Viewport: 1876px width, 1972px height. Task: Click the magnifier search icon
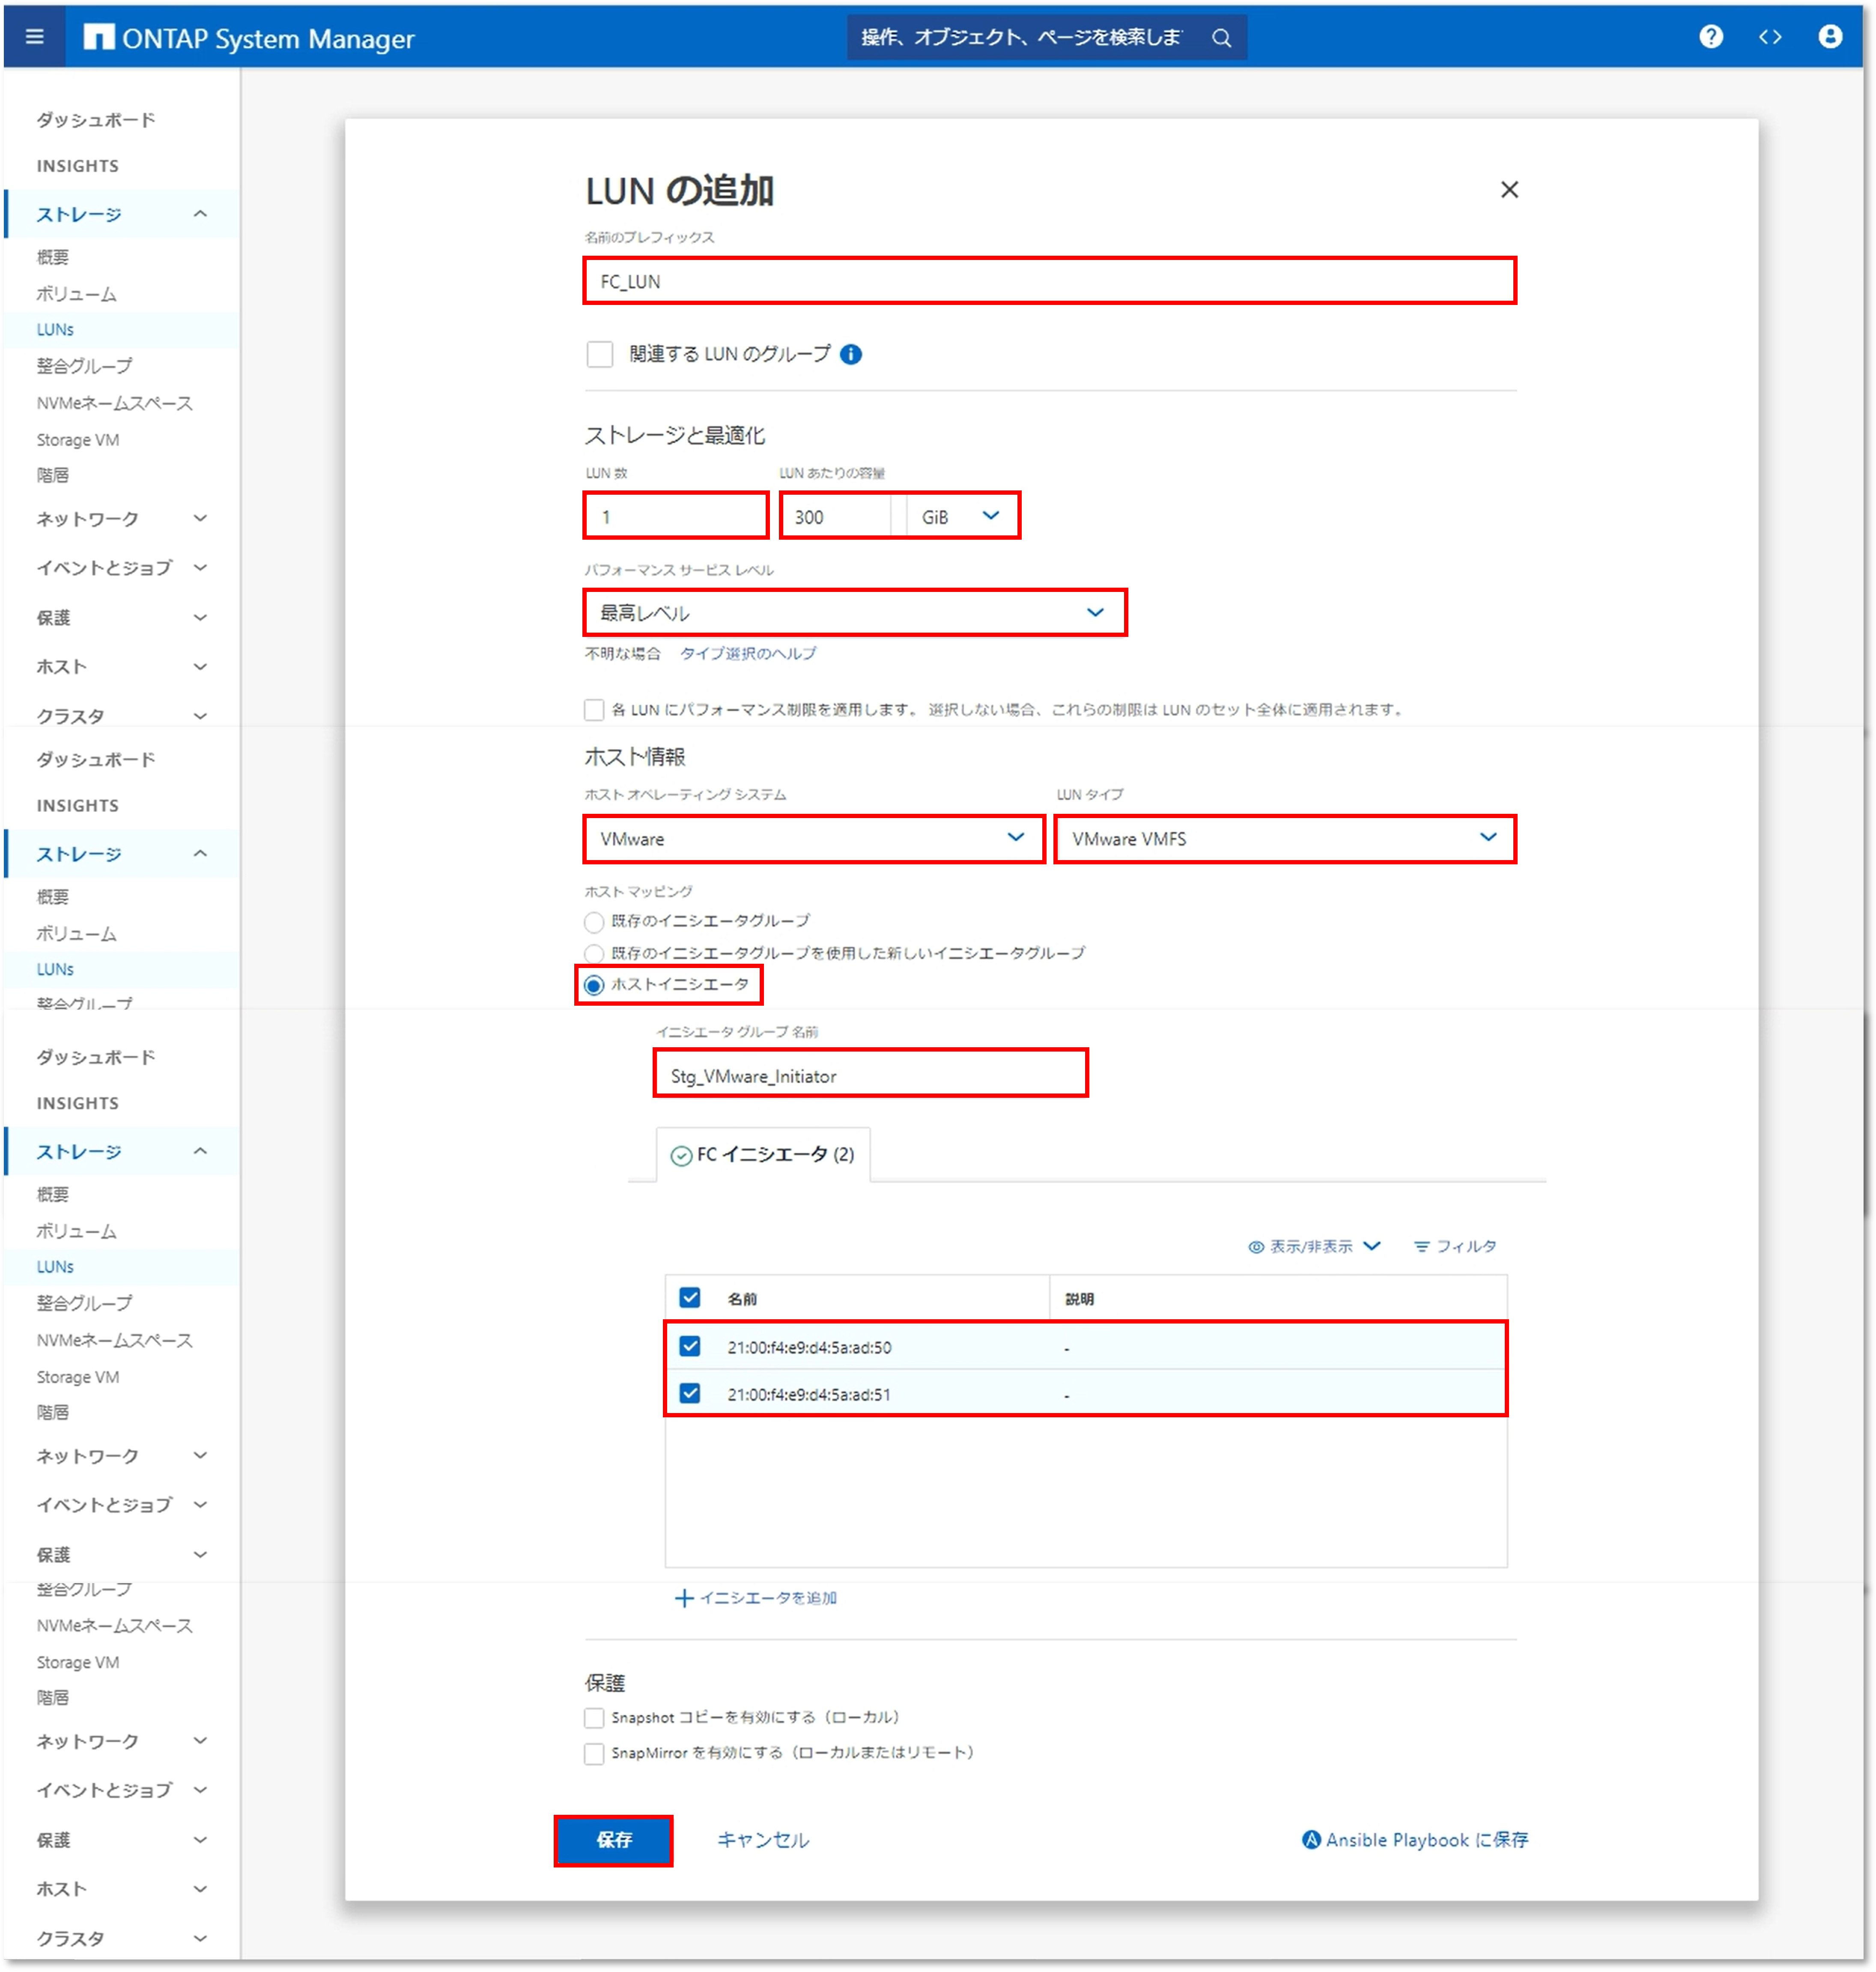coord(1221,38)
